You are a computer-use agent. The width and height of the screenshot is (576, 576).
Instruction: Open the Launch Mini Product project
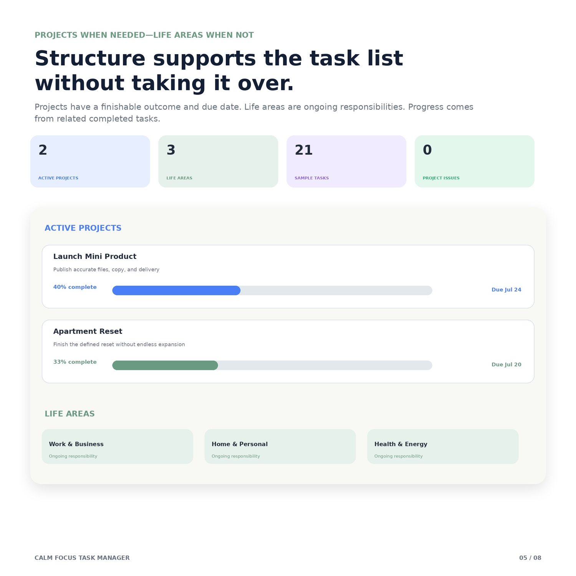(x=288, y=276)
